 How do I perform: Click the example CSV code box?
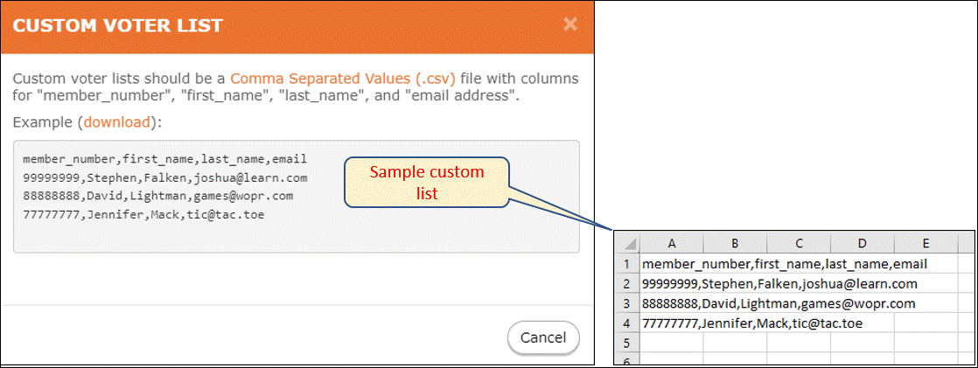coord(297,196)
